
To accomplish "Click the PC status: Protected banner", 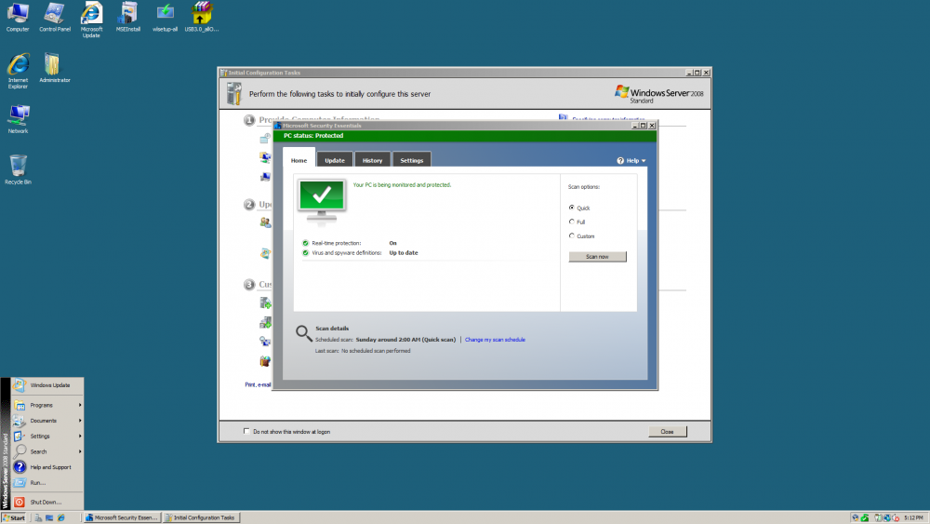I will tap(465, 135).
